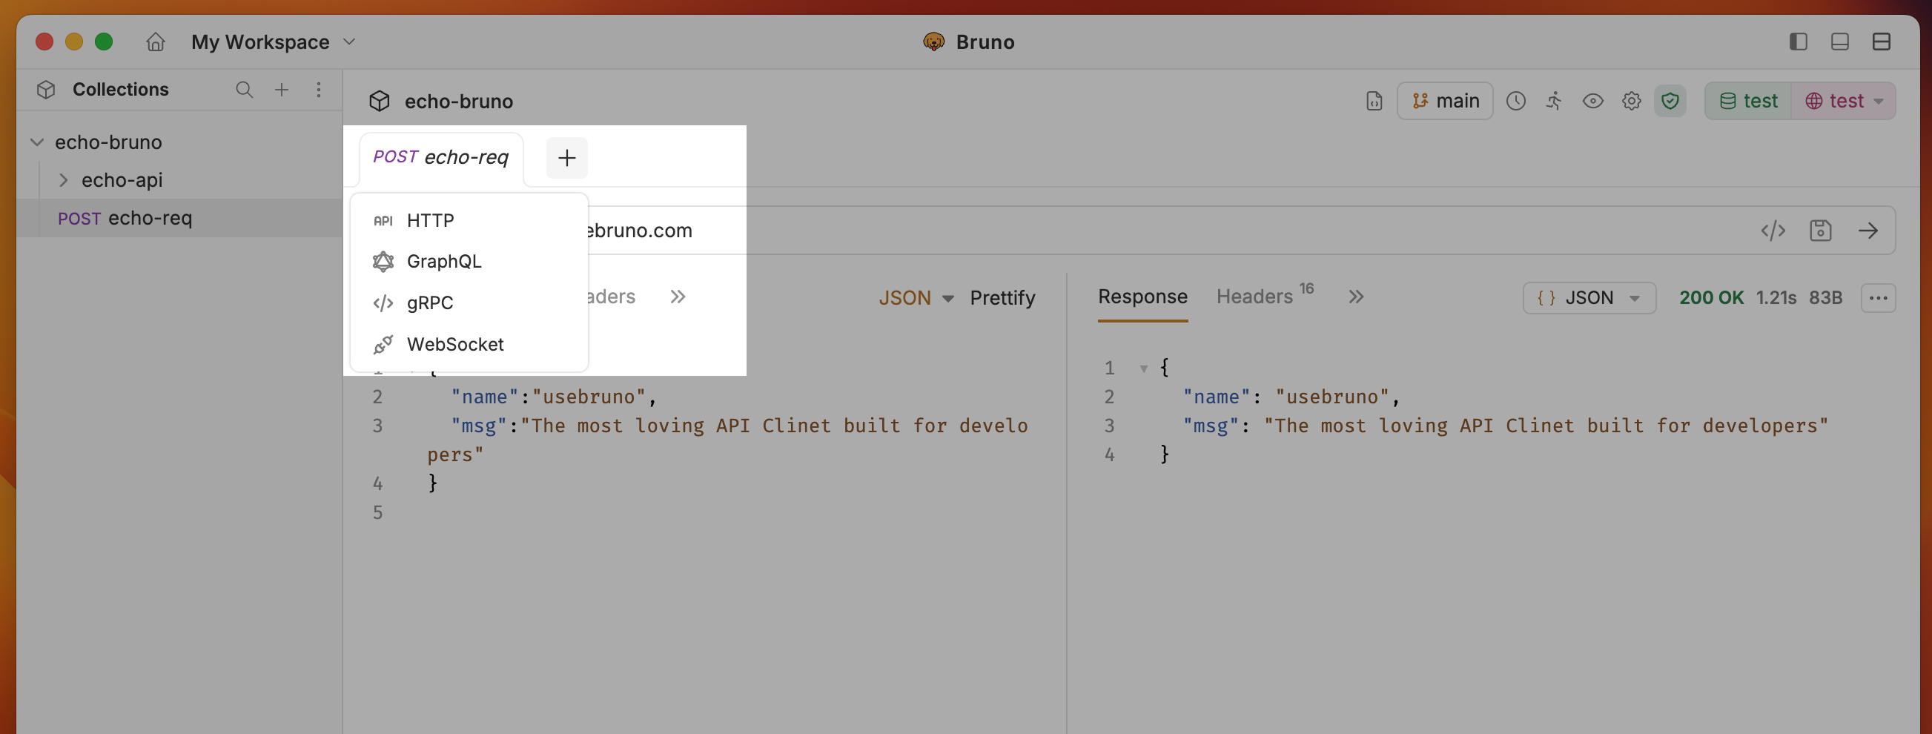1932x734 pixels.
Task: Open the code generation icon in URL bar
Action: point(1773,230)
